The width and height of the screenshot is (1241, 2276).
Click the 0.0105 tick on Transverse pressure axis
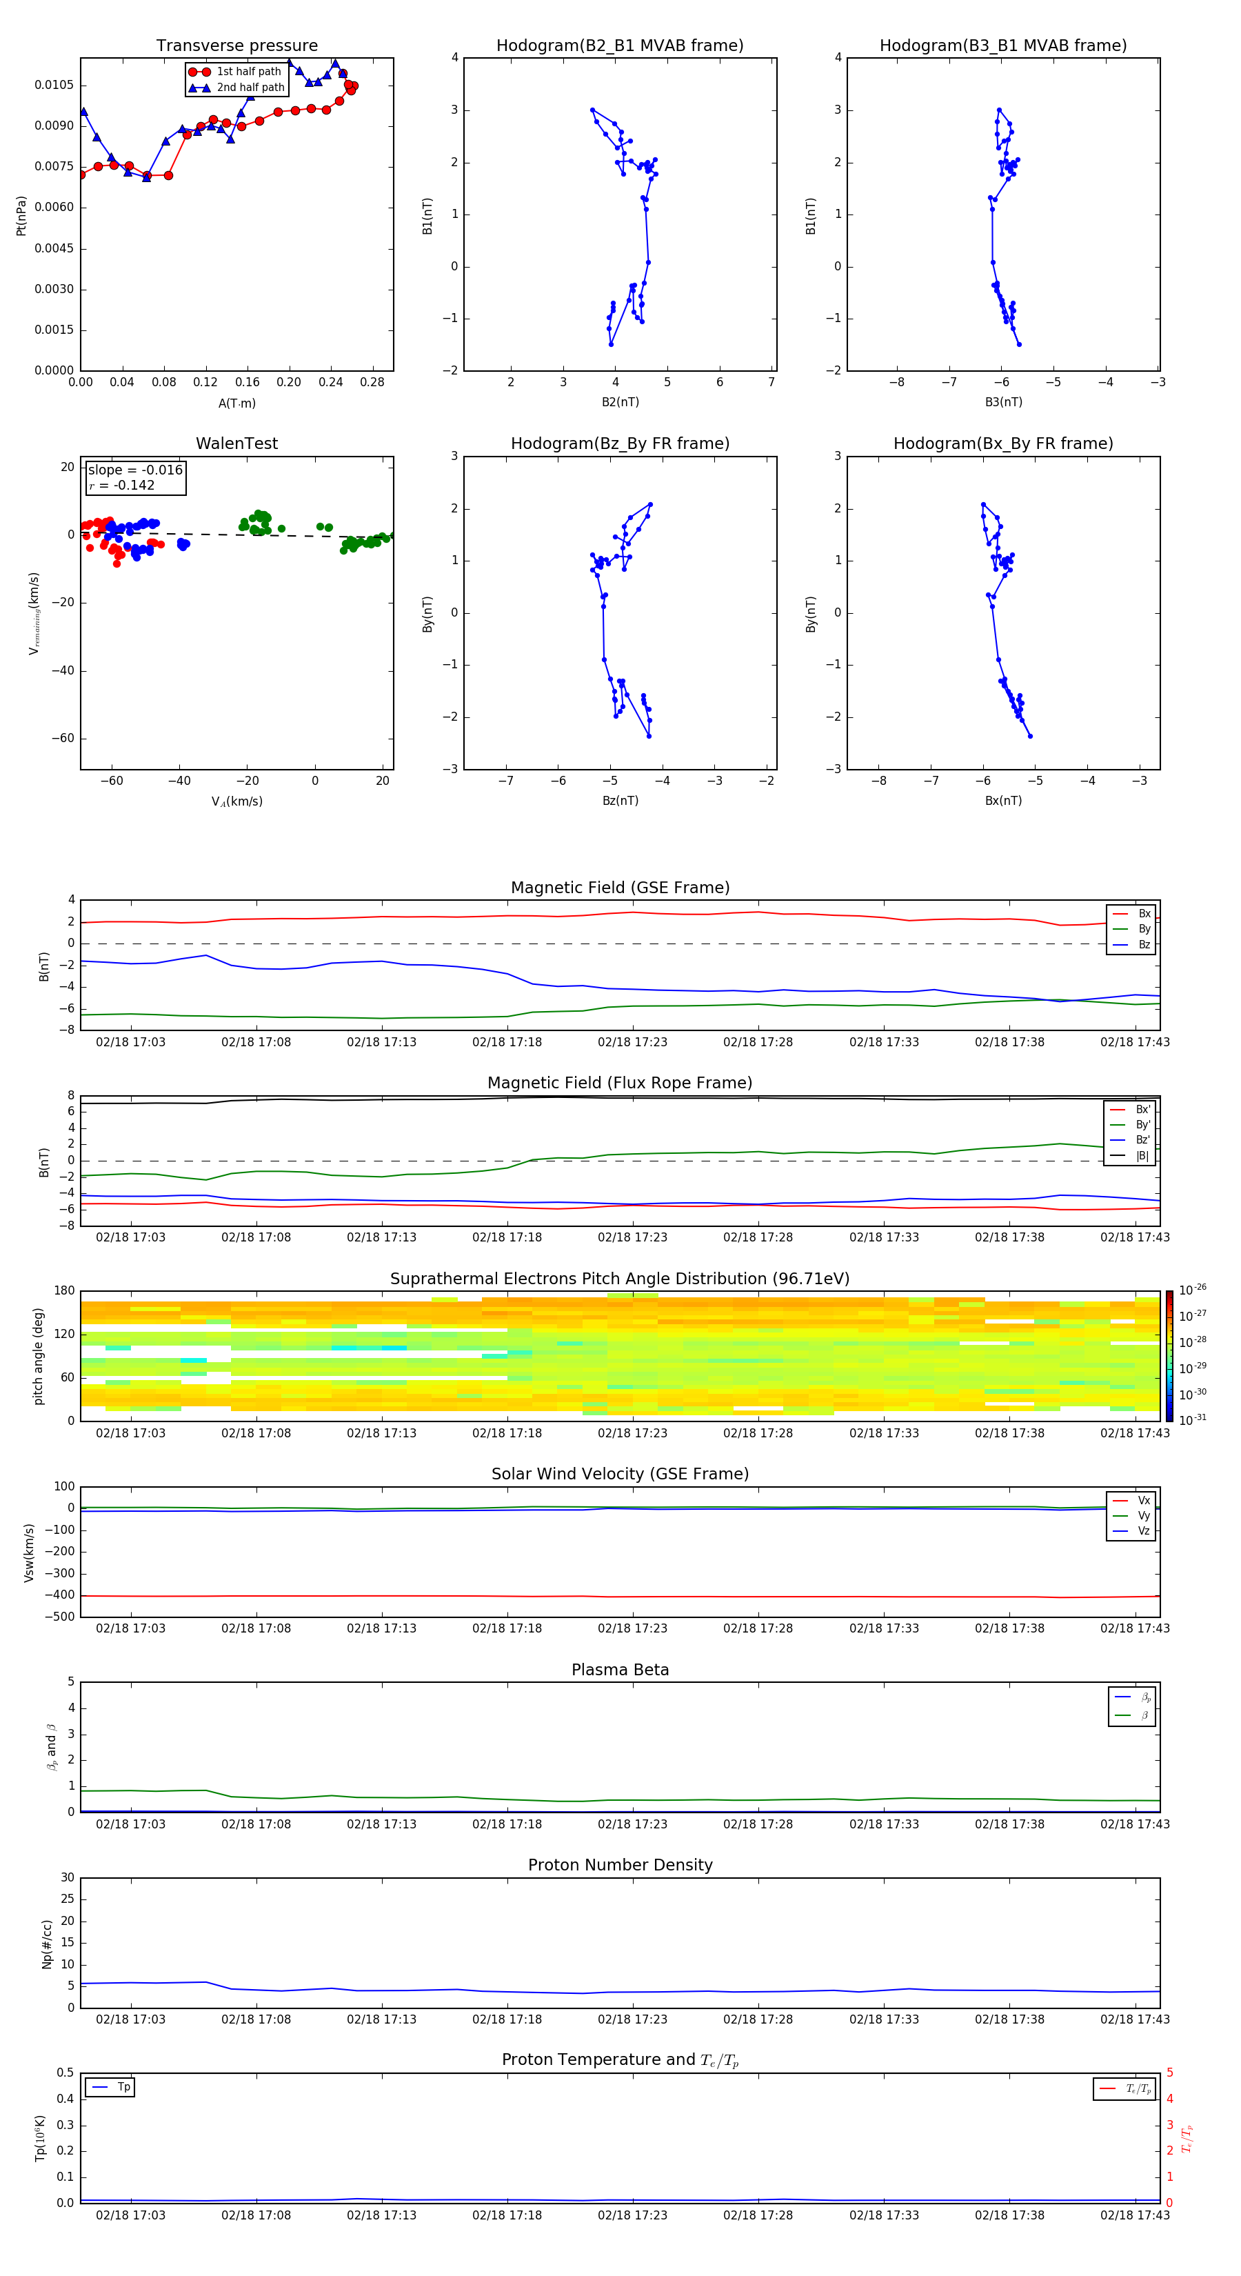[54, 85]
